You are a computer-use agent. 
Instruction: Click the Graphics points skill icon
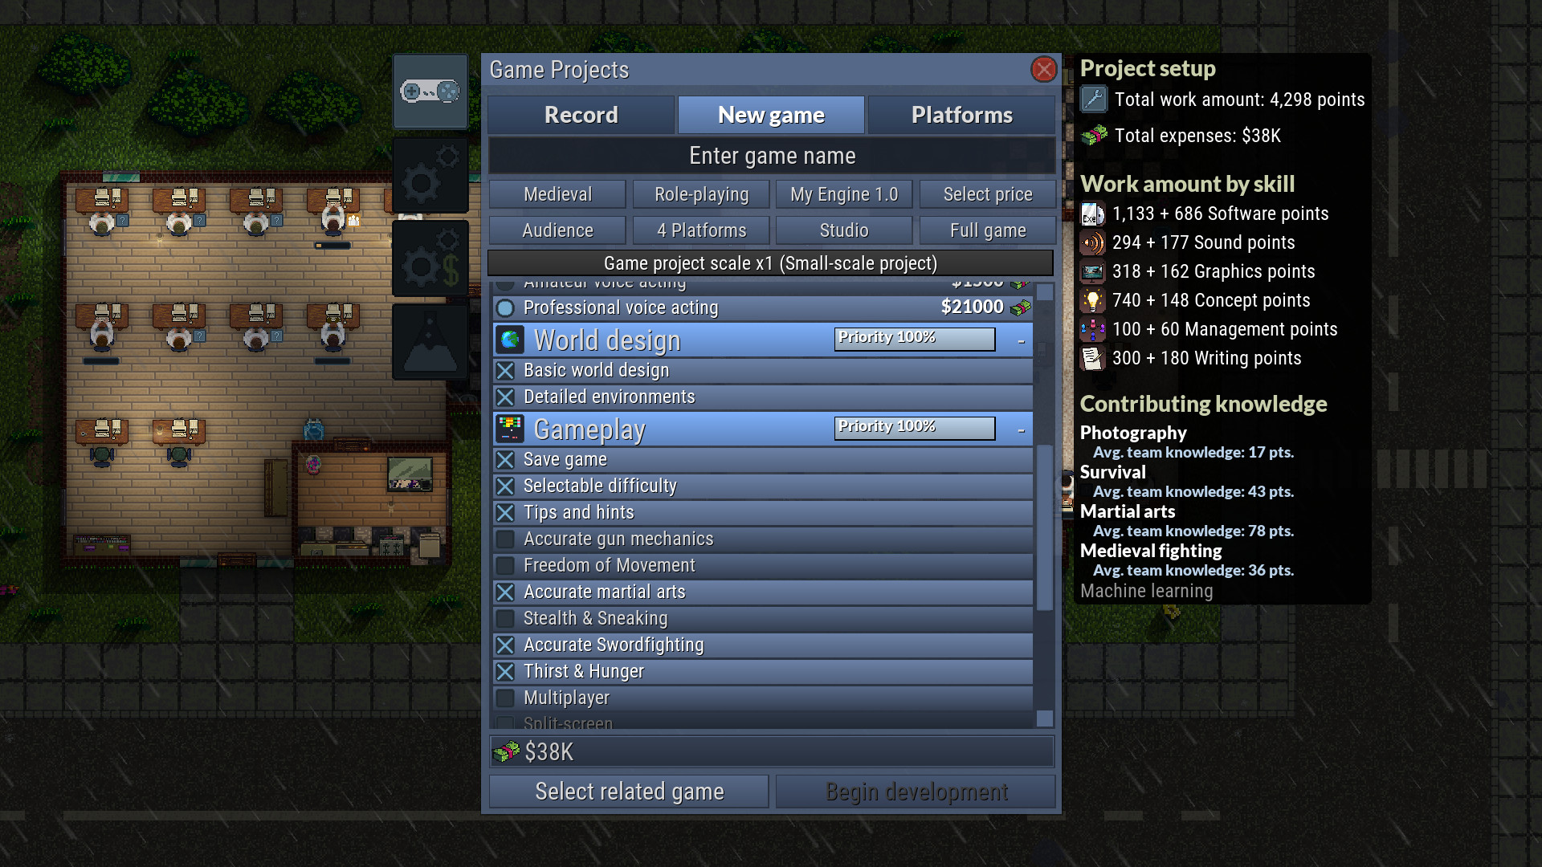coord(1093,271)
